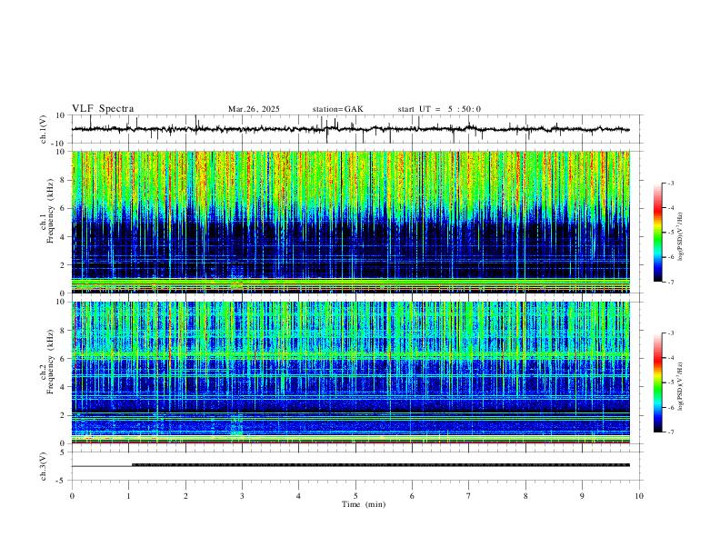720x556 pixels.
Task: Select the date text "Mar.26, 2025"
Action: click(x=254, y=109)
